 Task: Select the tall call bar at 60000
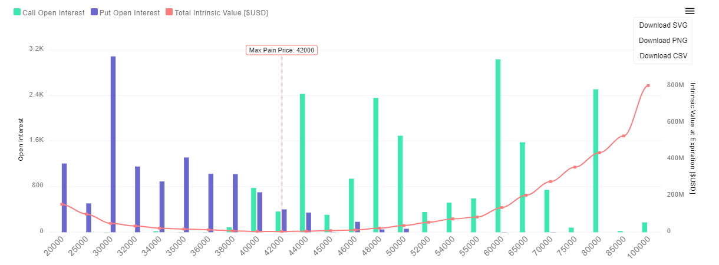pos(498,145)
